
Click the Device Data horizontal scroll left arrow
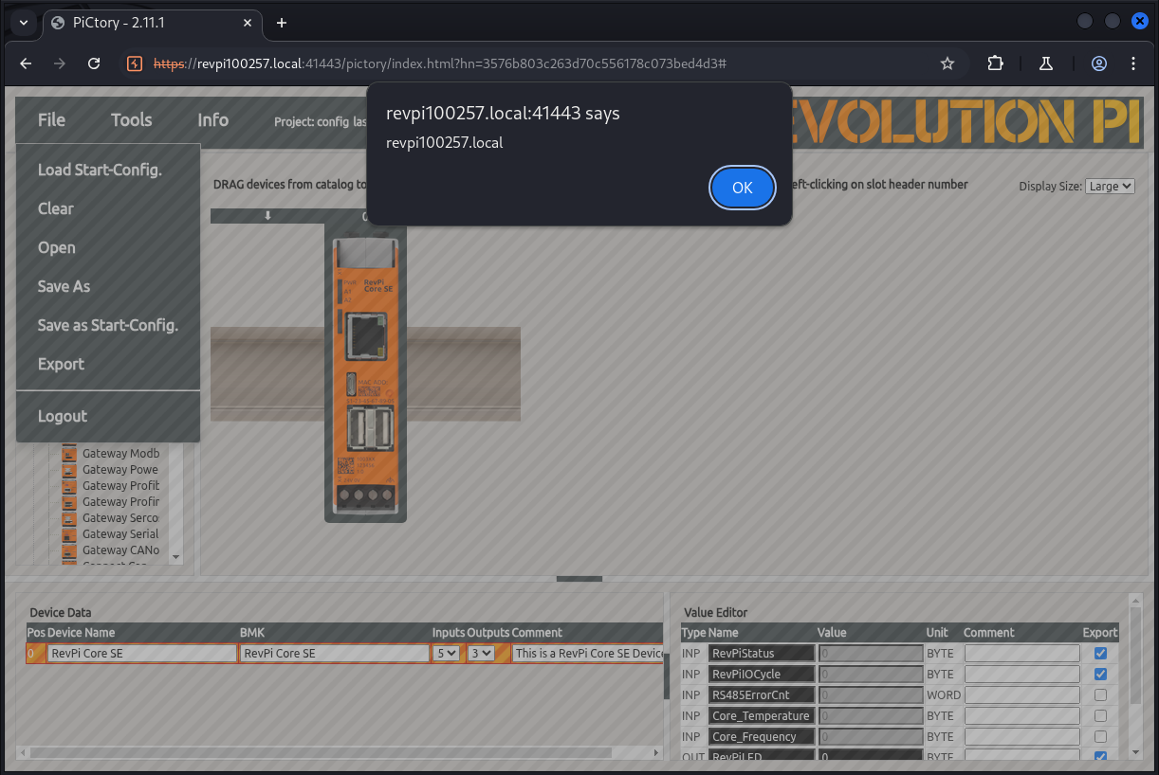[23, 753]
